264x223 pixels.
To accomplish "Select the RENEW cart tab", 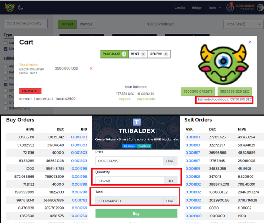I will point(159,54).
